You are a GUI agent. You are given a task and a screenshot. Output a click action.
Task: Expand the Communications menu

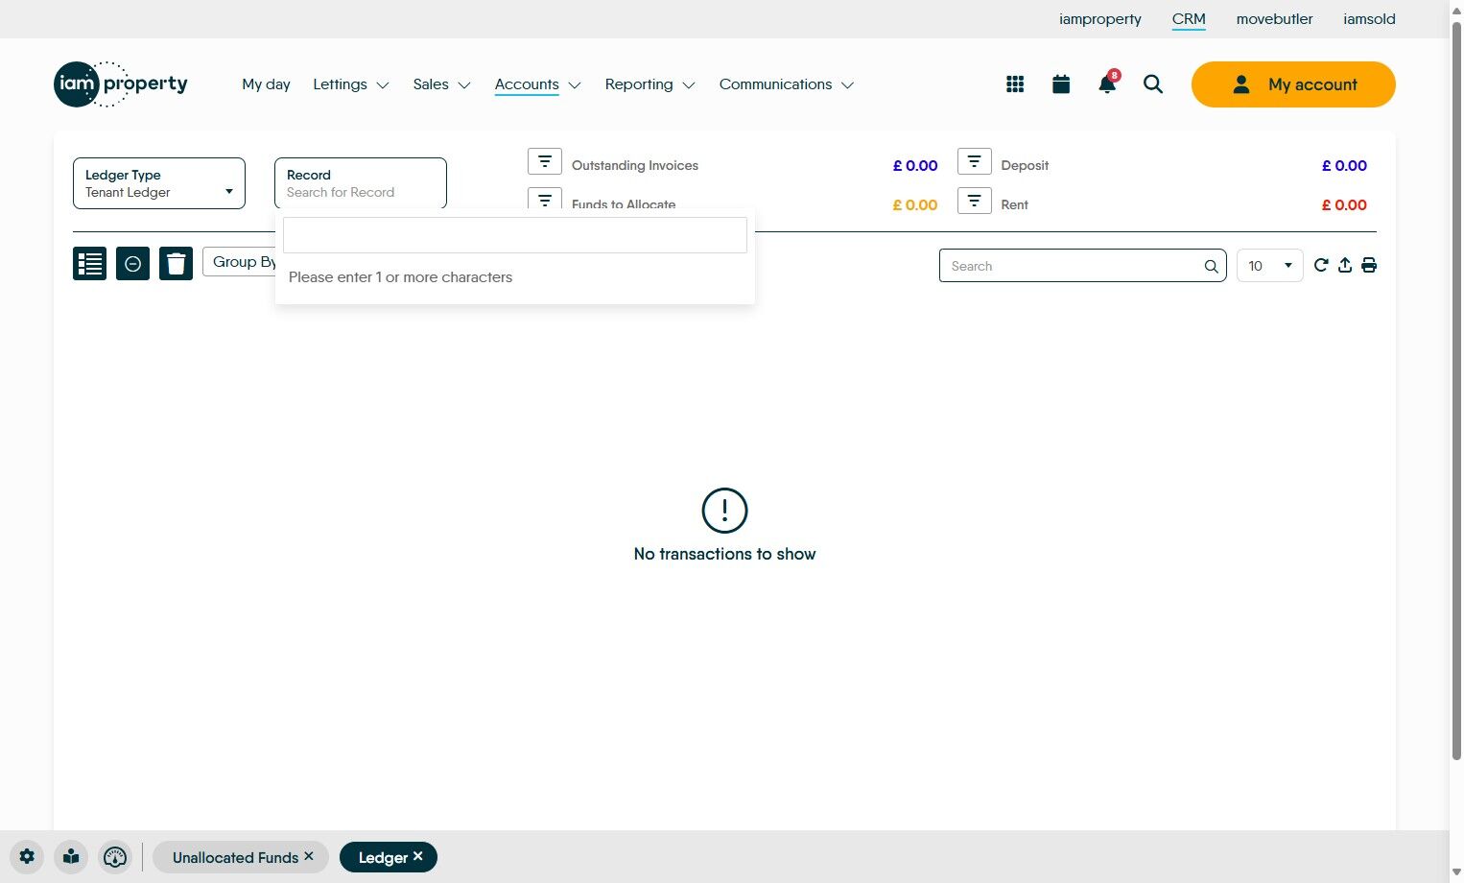[786, 84]
